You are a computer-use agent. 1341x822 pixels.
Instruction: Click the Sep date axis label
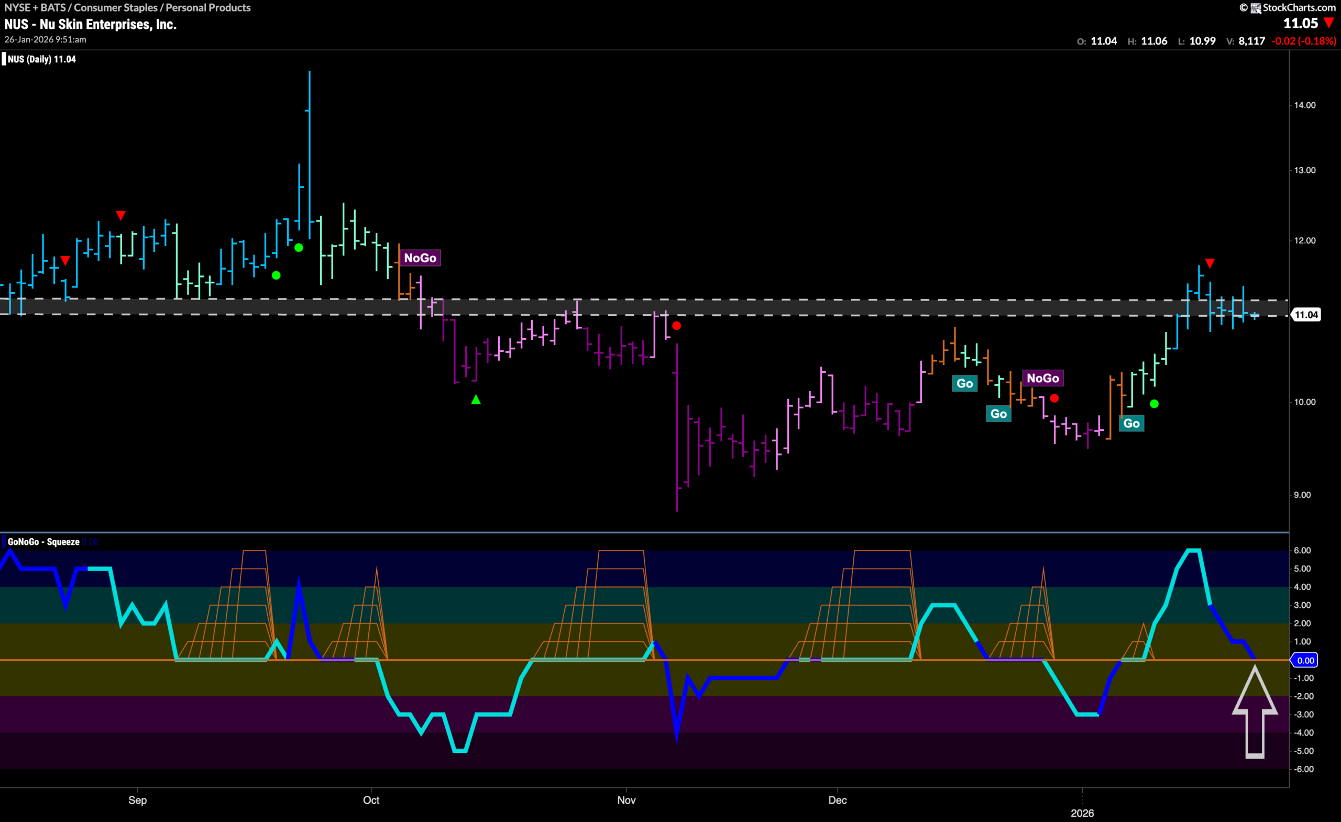coord(138,800)
